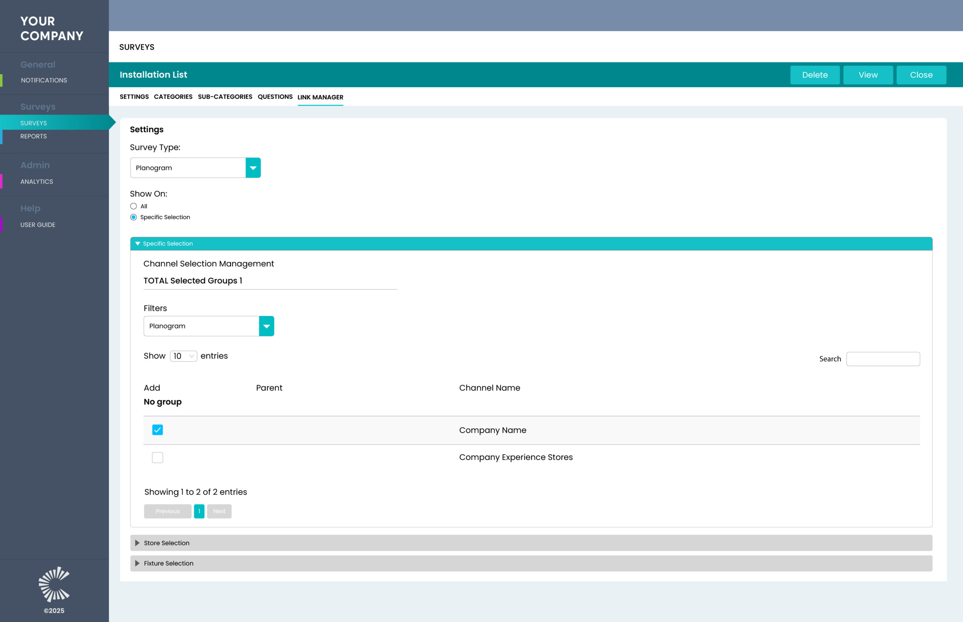Open Analytics in the sidebar
This screenshot has height=622, width=963.
pos(37,182)
